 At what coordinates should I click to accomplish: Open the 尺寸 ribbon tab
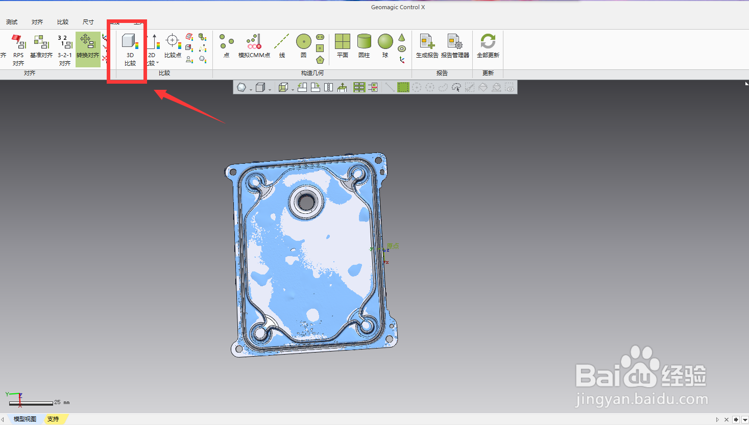pos(88,22)
